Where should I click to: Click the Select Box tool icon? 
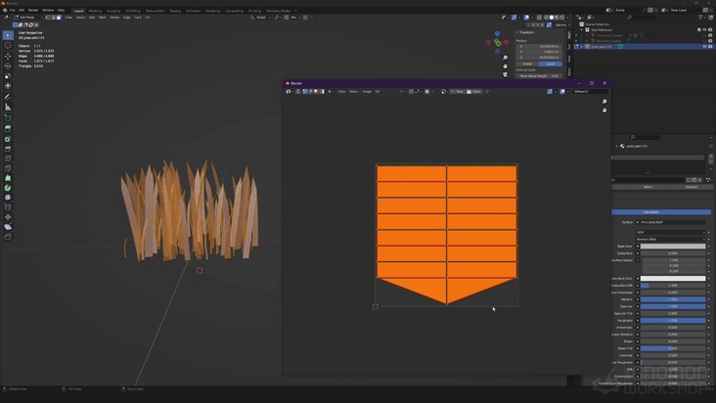[x=8, y=34]
